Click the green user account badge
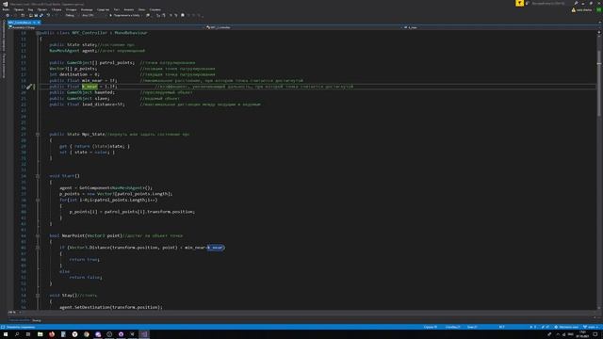The width and height of the screenshot is (603, 339). (x=599, y=10)
